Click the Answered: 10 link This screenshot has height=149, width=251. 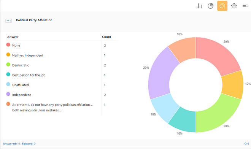click(x=11, y=144)
